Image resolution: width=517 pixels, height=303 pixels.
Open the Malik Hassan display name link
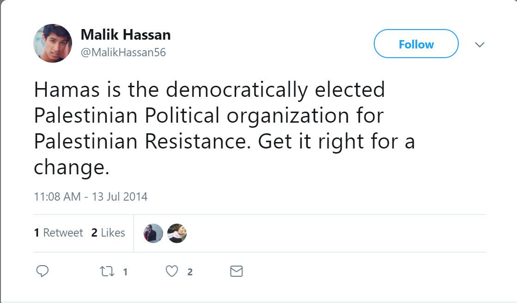click(x=125, y=35)
